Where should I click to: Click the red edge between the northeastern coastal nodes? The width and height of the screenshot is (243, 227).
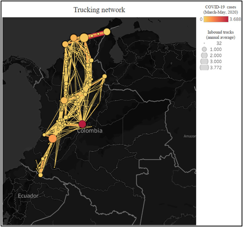96,35
